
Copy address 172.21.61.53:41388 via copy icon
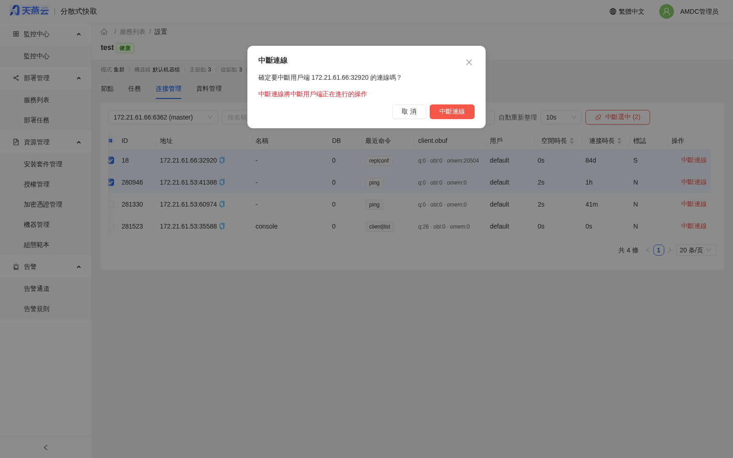pos(222,182)
